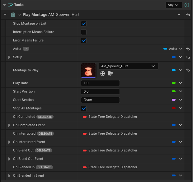Screen dimensions: 193x182
Task: Click the AM_Spewer_Hurt montage thumbnail
Action: [x=88, y=70]
